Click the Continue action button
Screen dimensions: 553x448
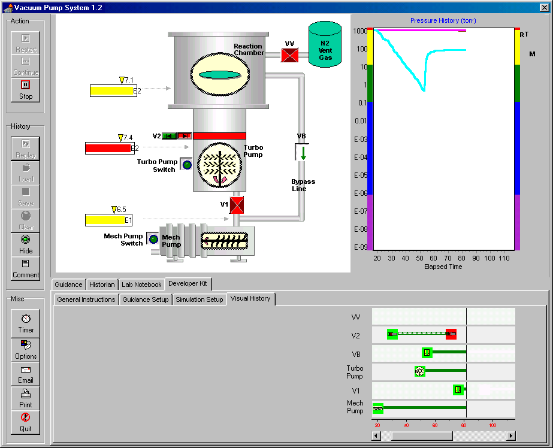[x=25, y=66]
